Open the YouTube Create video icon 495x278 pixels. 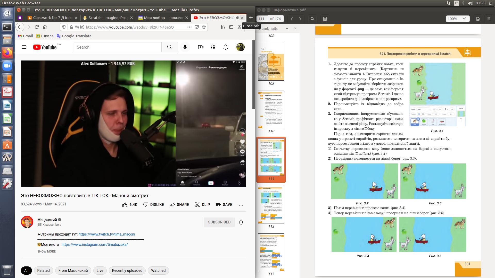pos(201,47)
